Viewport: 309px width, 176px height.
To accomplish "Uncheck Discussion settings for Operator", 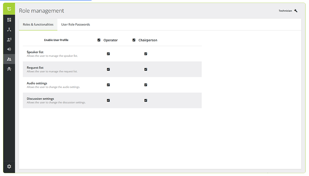I will [108, 100].
